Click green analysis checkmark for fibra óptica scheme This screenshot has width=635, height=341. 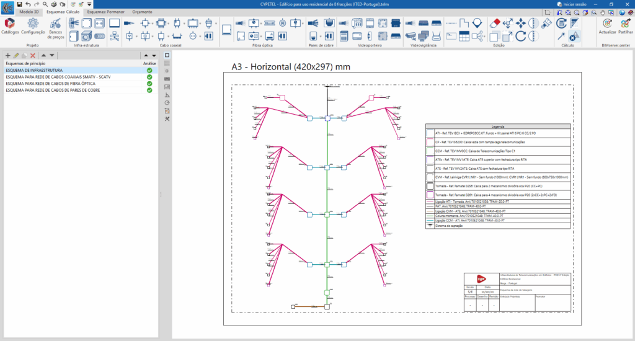pos(149,84)
